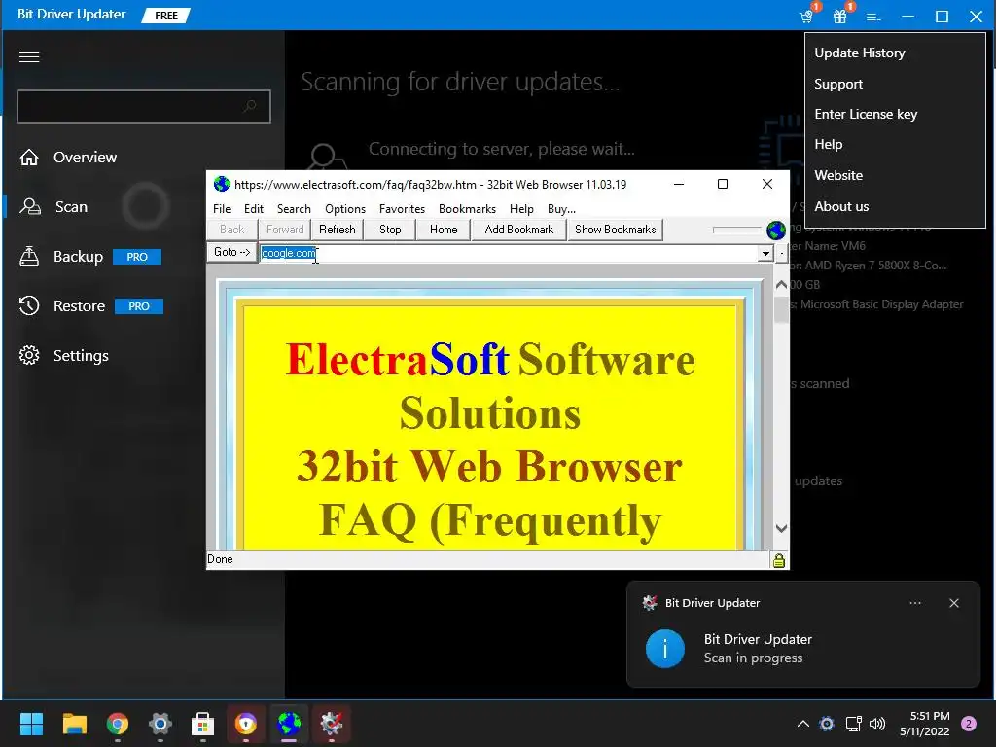The width and height of the screenshot is (996, 747).
Task: Open the browser Search menu
Action: pyautogui.click(x=294, y=209)
